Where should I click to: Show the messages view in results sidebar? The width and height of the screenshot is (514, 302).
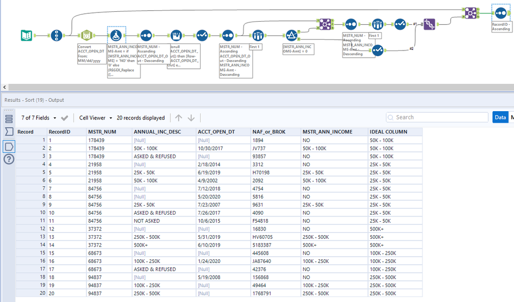coord(9,119)
